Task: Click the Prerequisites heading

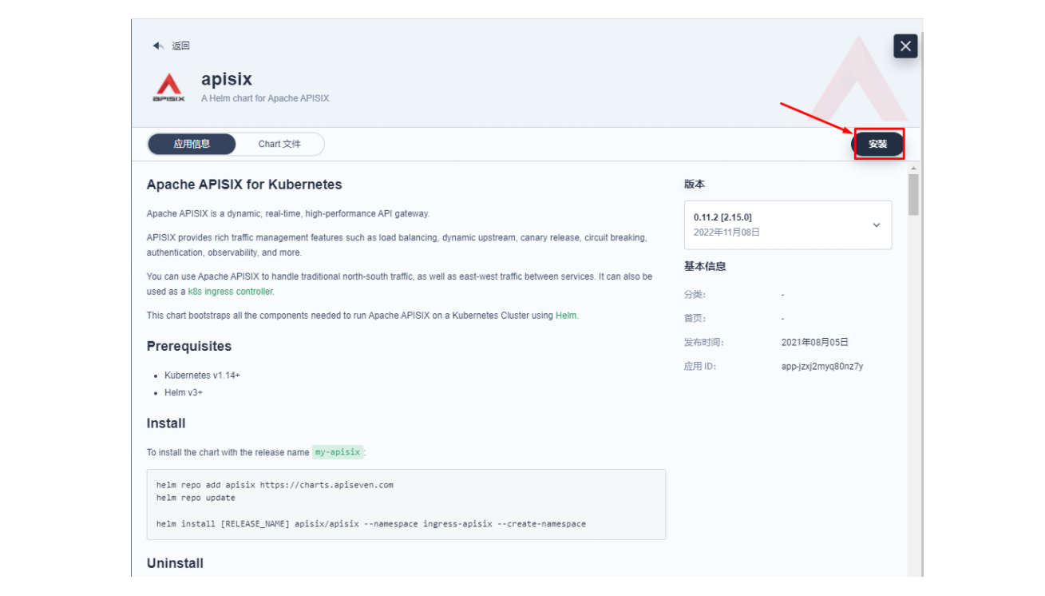Action: 189,346
